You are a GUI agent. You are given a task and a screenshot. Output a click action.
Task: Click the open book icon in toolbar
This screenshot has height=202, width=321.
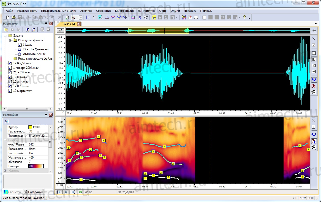click(x=196, y=17)
